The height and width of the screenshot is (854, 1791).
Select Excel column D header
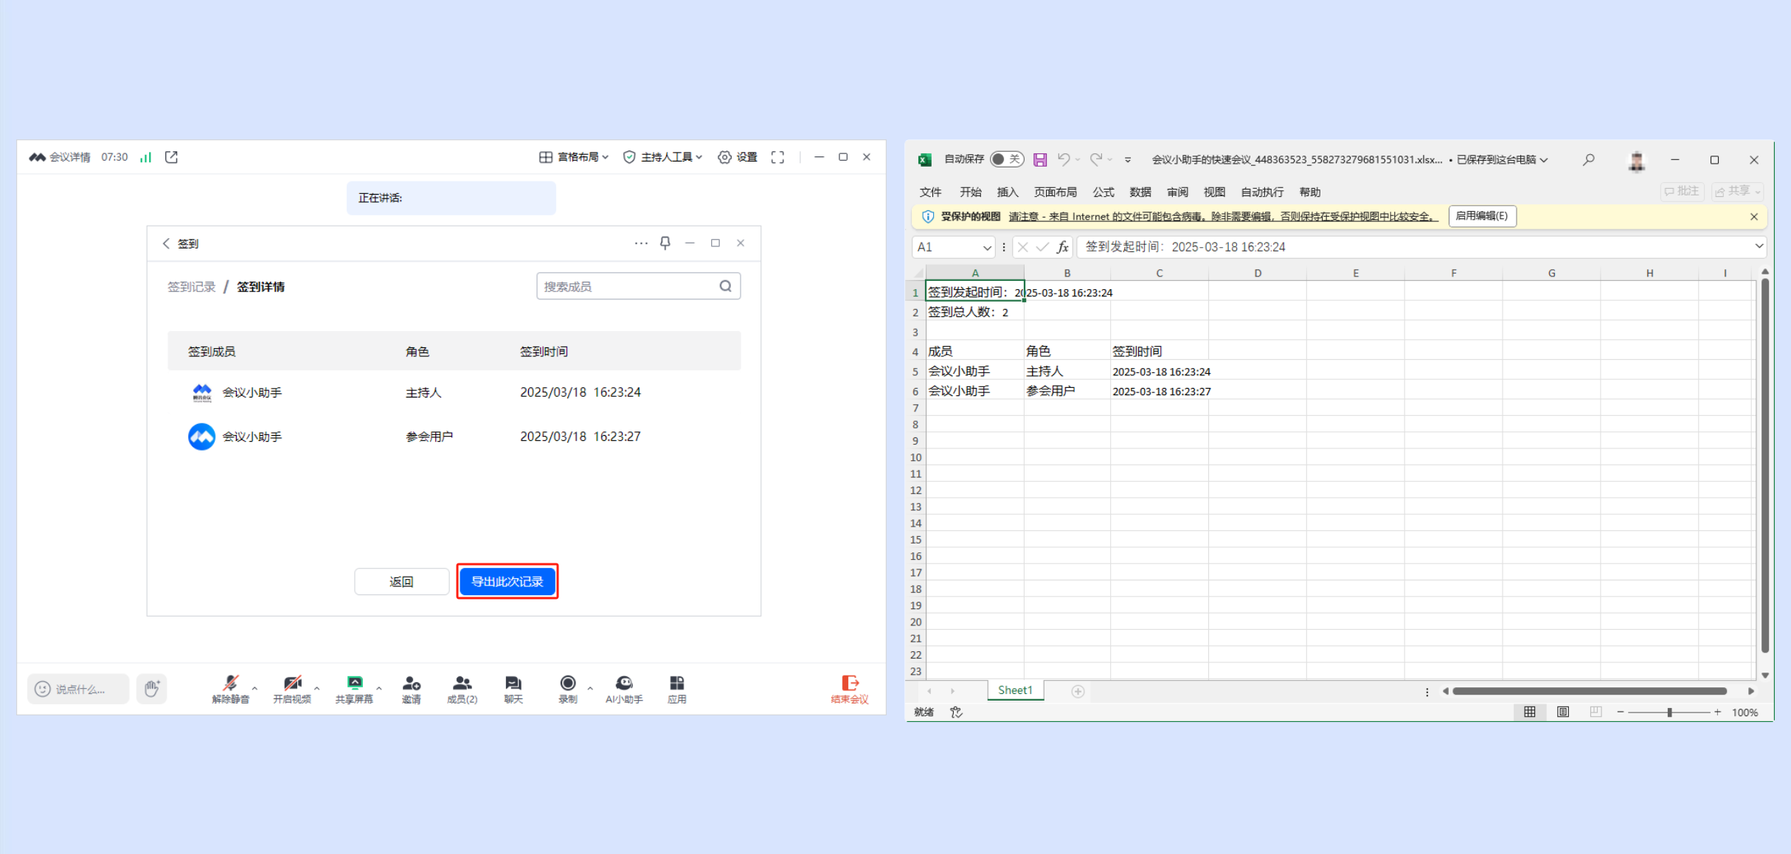tap(1257, 273)
